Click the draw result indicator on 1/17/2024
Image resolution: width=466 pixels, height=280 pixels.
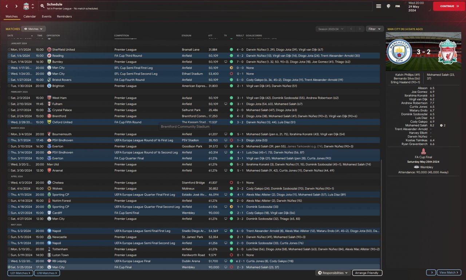pos(231,68)
